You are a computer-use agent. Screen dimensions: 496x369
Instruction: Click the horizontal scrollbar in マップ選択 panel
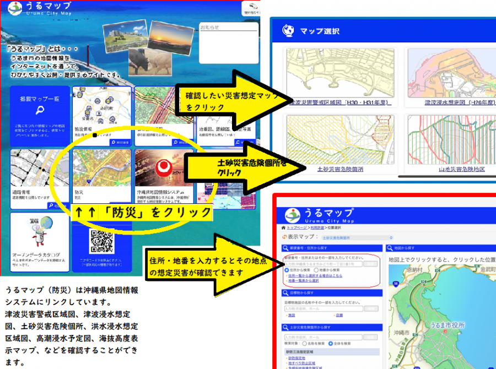tap(446, 176)
